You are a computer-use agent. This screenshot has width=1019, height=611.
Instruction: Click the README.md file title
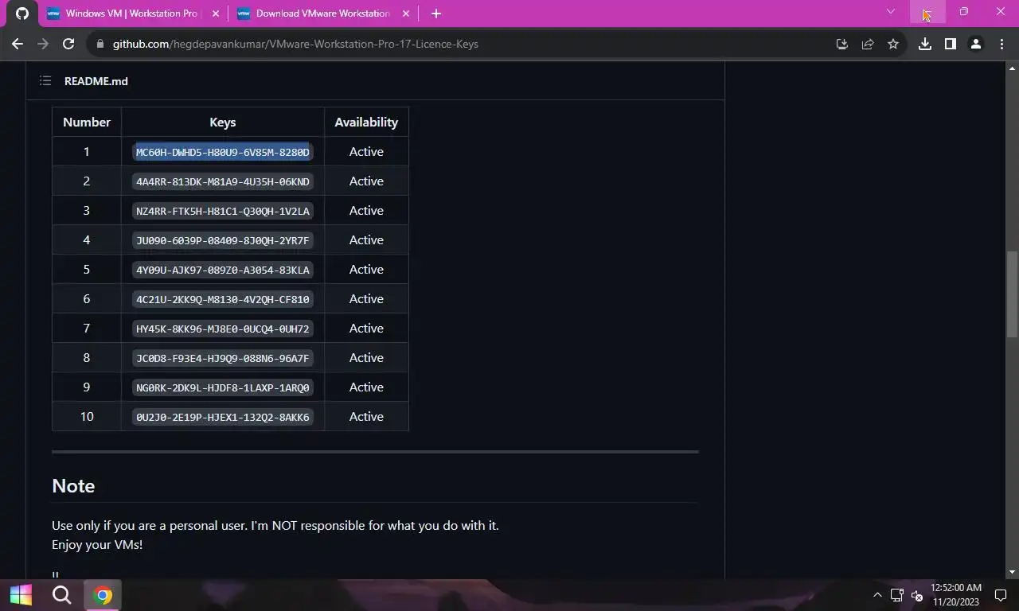click(x=96, y=81)
